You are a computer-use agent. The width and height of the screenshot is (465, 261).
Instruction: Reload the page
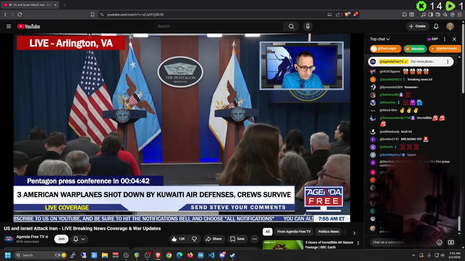tap(20, 14)
